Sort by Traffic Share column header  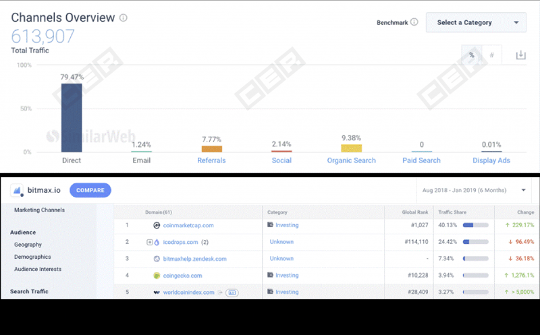point(452,212)
